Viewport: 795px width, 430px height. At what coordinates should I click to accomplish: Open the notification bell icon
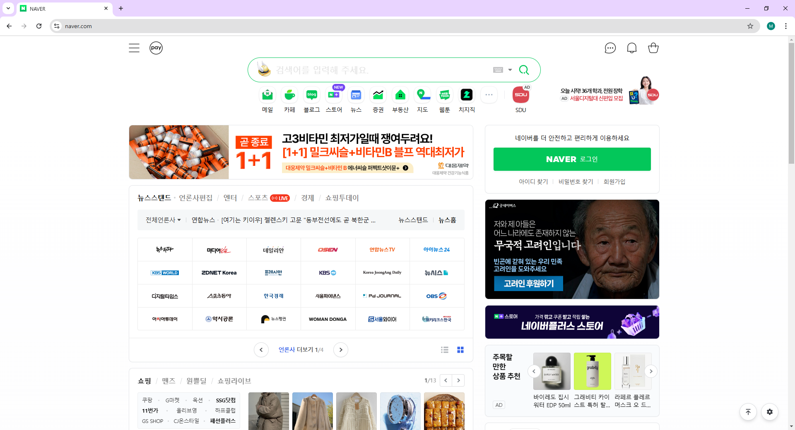[631, 48]
